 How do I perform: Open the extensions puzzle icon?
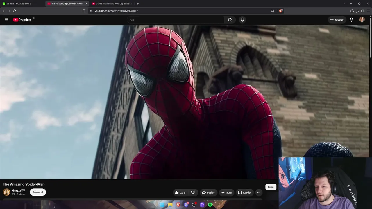click(x=352, y=11)
